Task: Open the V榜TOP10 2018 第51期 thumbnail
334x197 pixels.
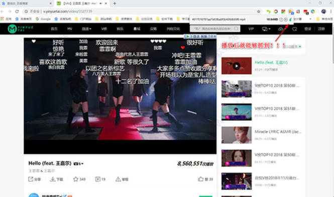Action: click(237, 112)
